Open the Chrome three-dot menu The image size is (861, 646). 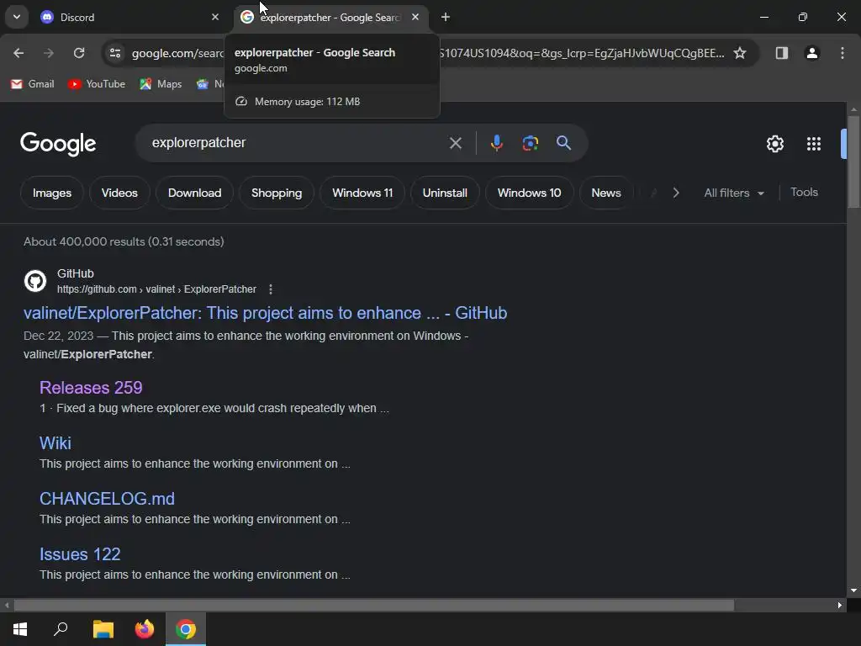click(x=843, y=53)
